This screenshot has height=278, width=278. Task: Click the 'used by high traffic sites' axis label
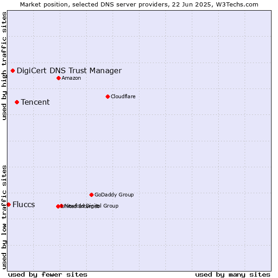4,66
